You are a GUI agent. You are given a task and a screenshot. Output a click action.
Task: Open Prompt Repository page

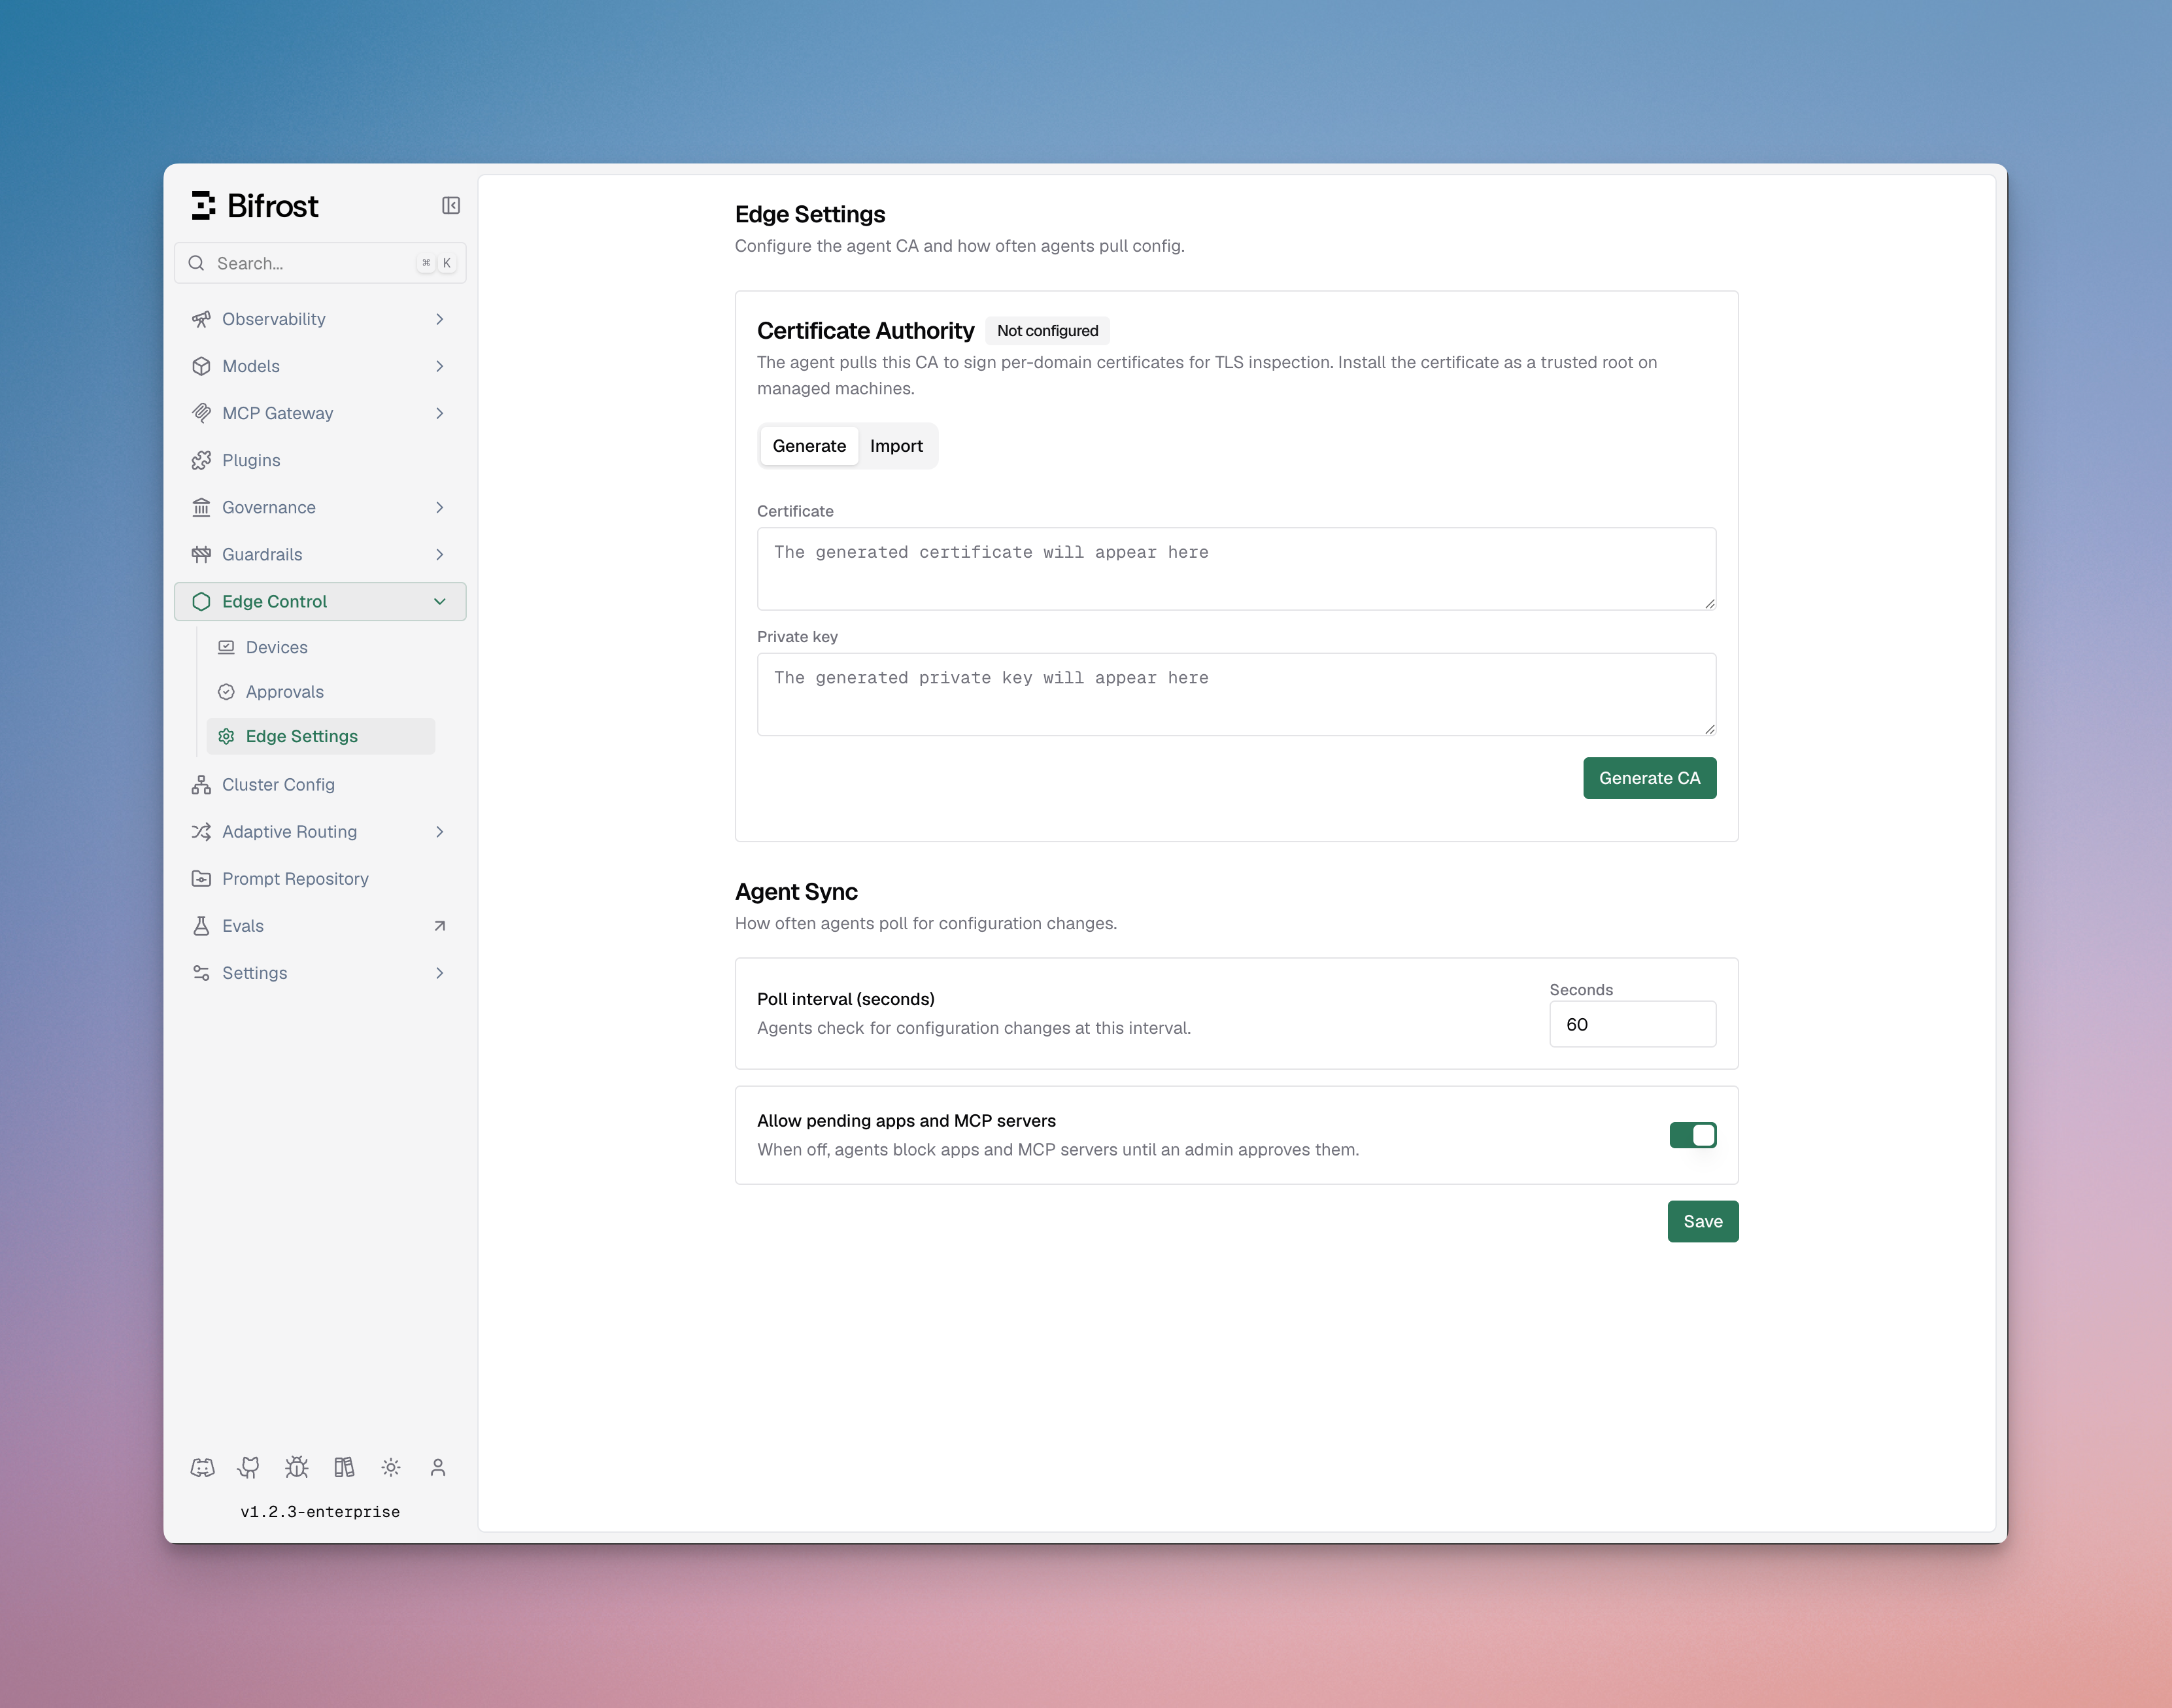(x=320, y=879)
